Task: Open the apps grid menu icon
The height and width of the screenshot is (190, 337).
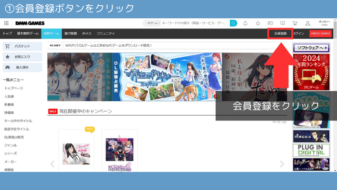Action: click(x=6, y=23)
